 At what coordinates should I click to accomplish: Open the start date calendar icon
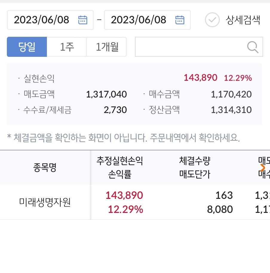coord(82,20)
